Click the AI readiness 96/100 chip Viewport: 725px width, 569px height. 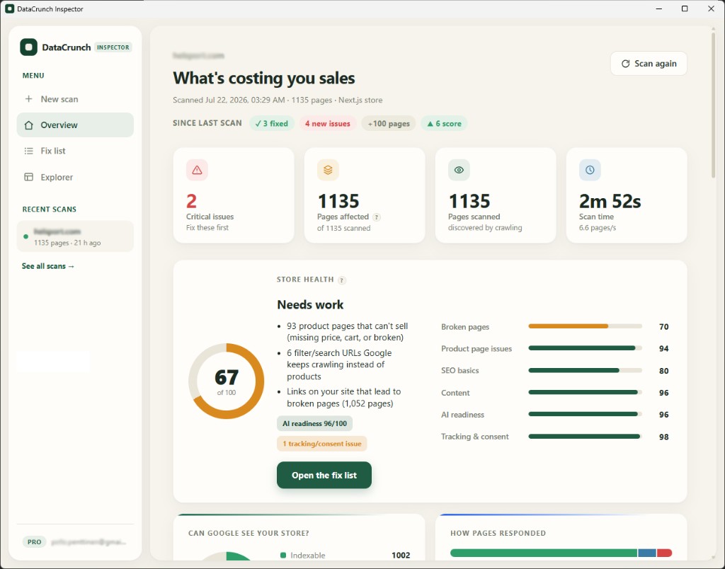click(314, 423)
